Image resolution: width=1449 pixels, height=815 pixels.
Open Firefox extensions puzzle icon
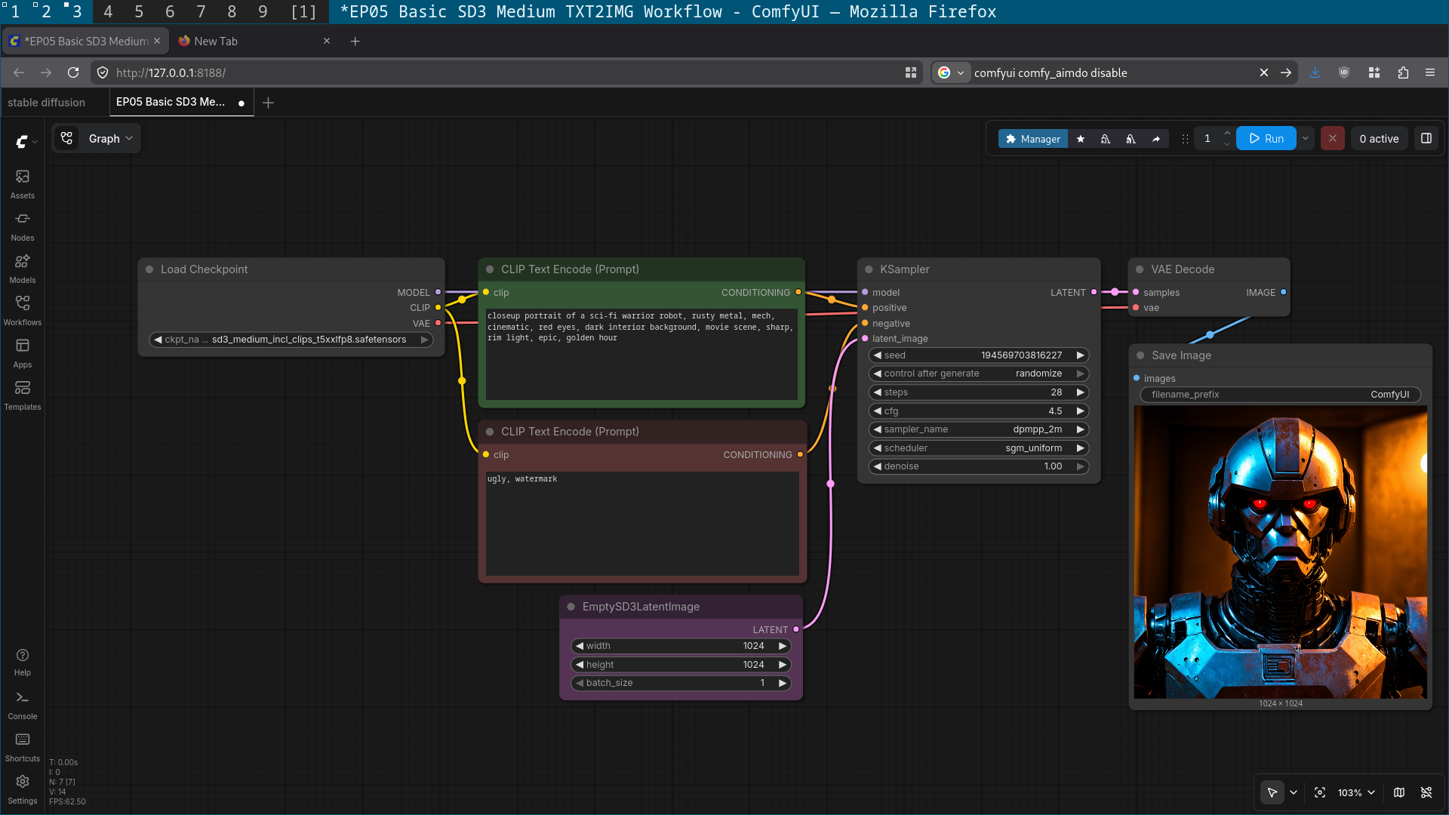(1403, 72)
